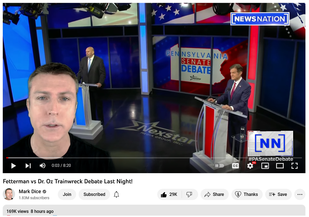This screenshot has width=309, height=217.
Task: Open notification bell settings
Action: click(116, 194)
